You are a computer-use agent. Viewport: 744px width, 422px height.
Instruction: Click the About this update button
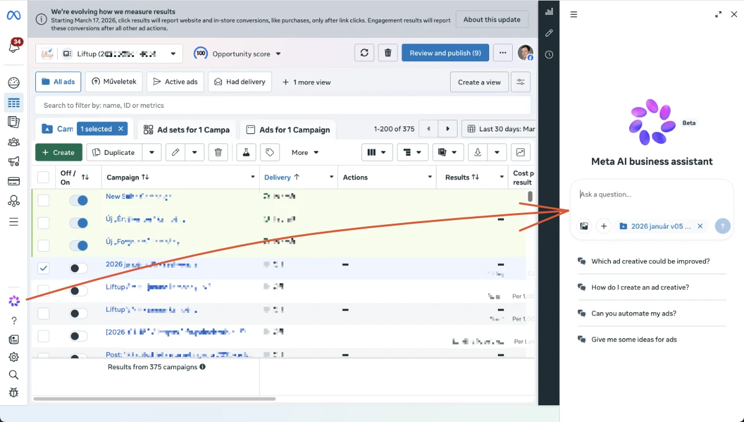(492, 19)
